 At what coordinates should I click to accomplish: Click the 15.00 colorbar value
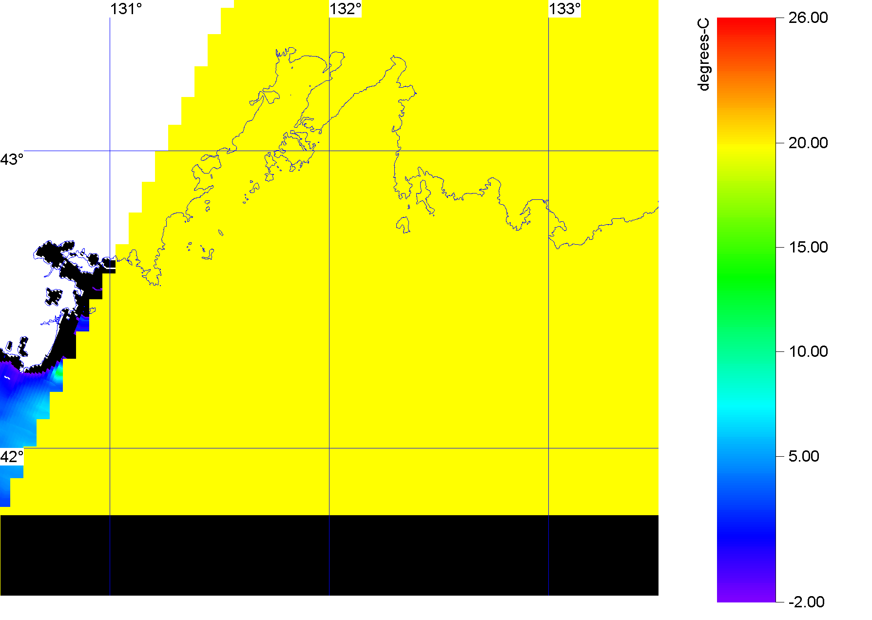(808, 247)
